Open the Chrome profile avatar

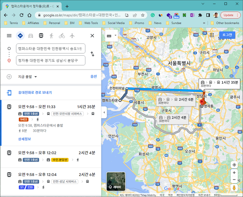216,15
